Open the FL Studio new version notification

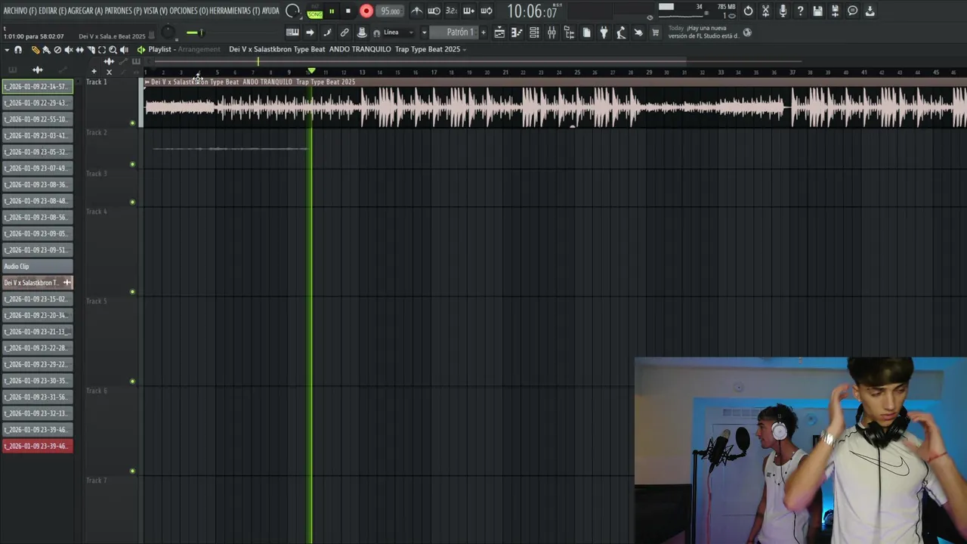[703, 32]
